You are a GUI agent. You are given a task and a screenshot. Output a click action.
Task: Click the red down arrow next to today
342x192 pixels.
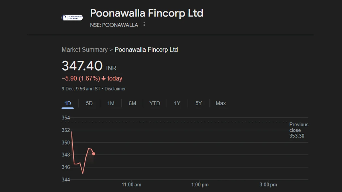click(103, 79)
